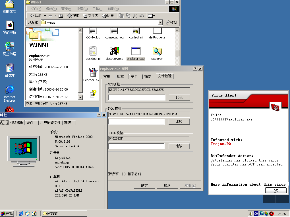Click 取消 in properties dialog
The image size is (290, 217).
pos(167,186)
